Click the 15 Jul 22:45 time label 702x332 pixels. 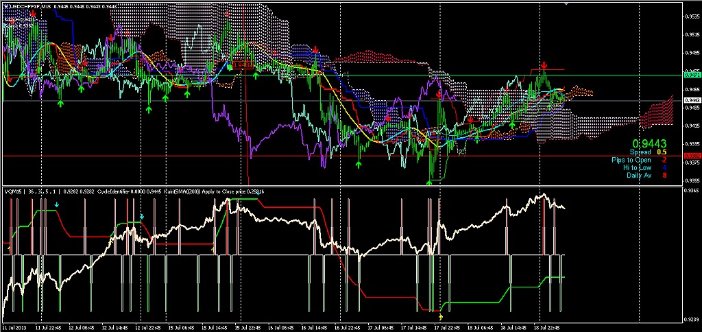(248, 327)
